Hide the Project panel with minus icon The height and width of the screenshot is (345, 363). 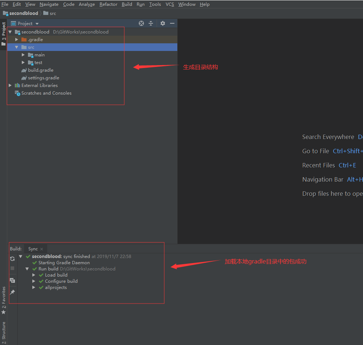pyautogui.click(x=172, y=23)
